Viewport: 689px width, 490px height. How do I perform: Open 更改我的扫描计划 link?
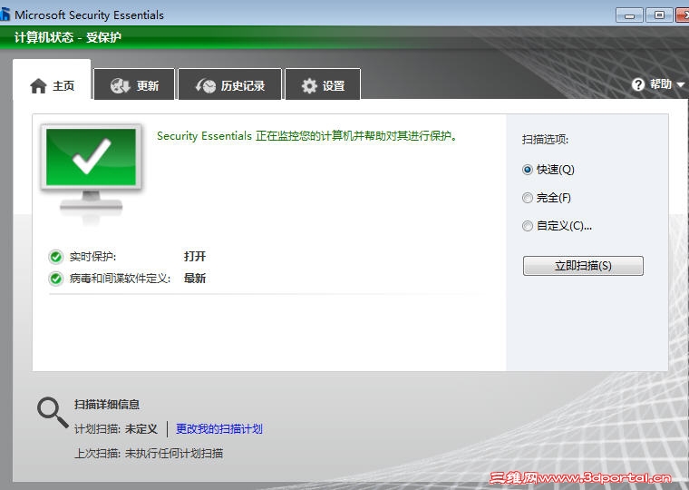tap(218, 428)
